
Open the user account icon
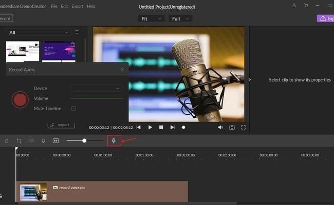295,6
